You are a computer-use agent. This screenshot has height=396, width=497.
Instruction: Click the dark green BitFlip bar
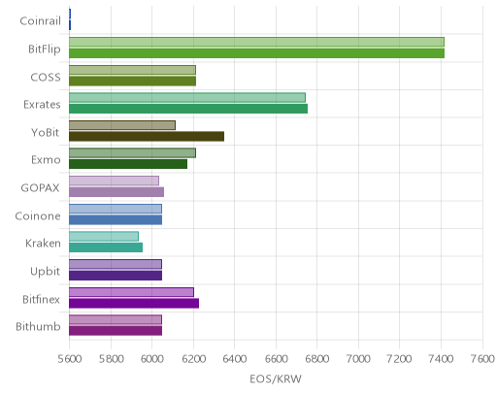(256, 53)
